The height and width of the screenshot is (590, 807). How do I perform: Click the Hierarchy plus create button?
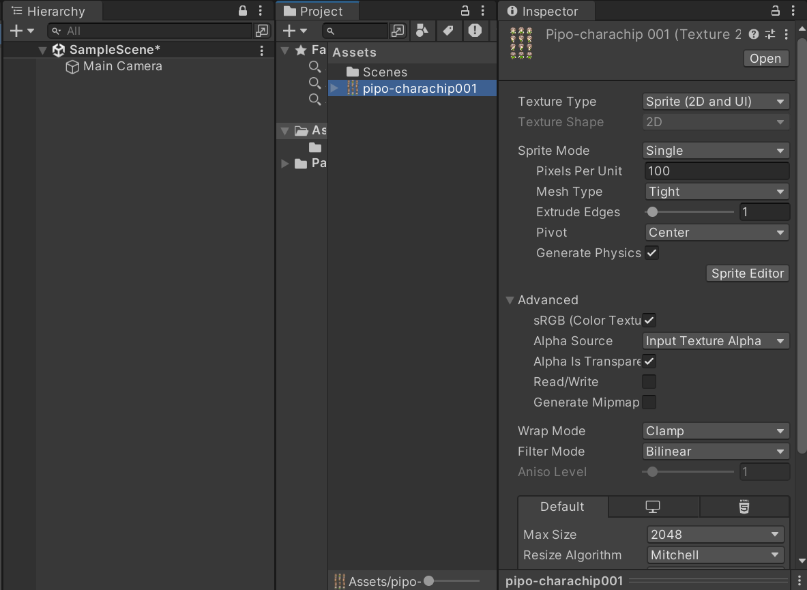(16, 31)
